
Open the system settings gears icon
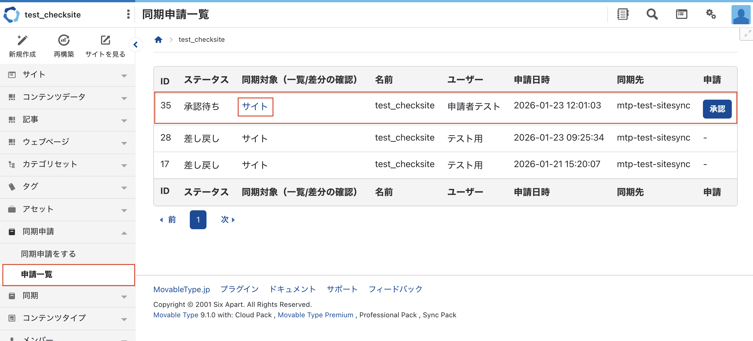[x=711, y=14]
